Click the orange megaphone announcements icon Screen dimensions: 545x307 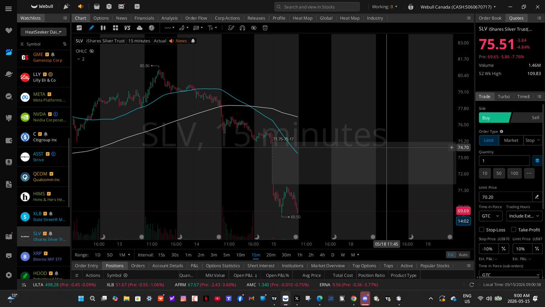pyautogui.click(x=80, y=7)
